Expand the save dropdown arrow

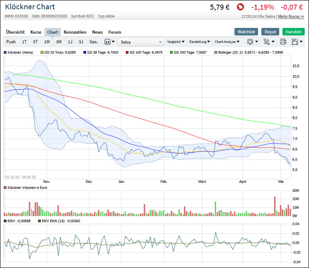tap(301, 42)
